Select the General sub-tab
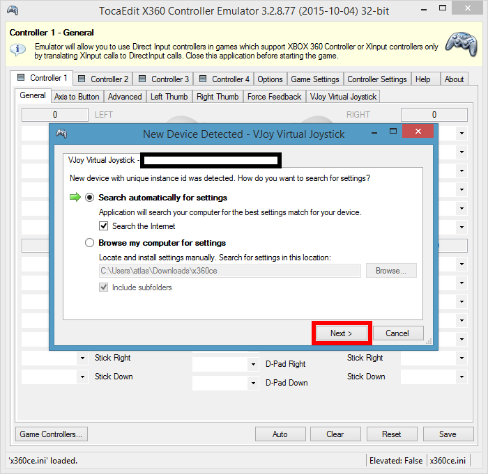The width and height of the screenshot is (488, 474). pos(32,95)
